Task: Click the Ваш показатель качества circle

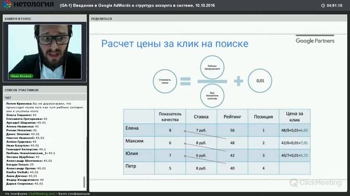Action: coord(212,96)
